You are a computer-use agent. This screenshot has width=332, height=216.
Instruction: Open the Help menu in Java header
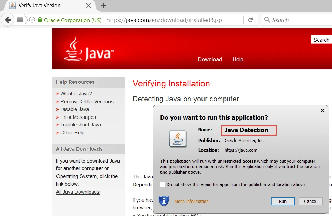(x=238, y=59)
